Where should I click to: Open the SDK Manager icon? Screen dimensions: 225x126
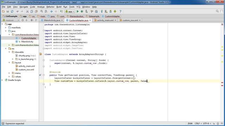[x=110, y=12]
